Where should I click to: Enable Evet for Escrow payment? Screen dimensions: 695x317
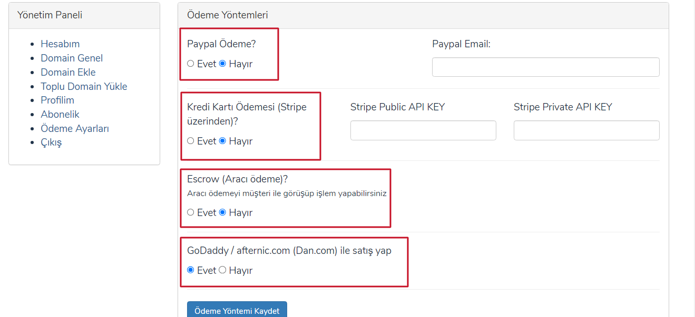coord(191,212)
